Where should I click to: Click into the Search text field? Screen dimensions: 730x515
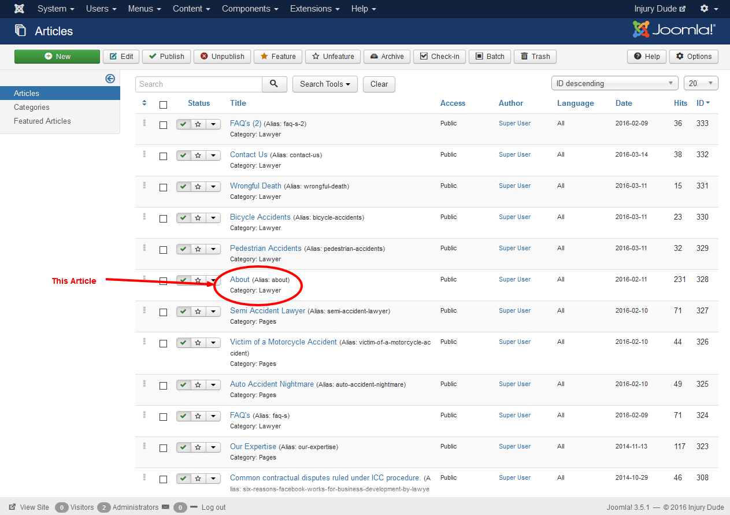pyautogui.click(x=199, y=84)
